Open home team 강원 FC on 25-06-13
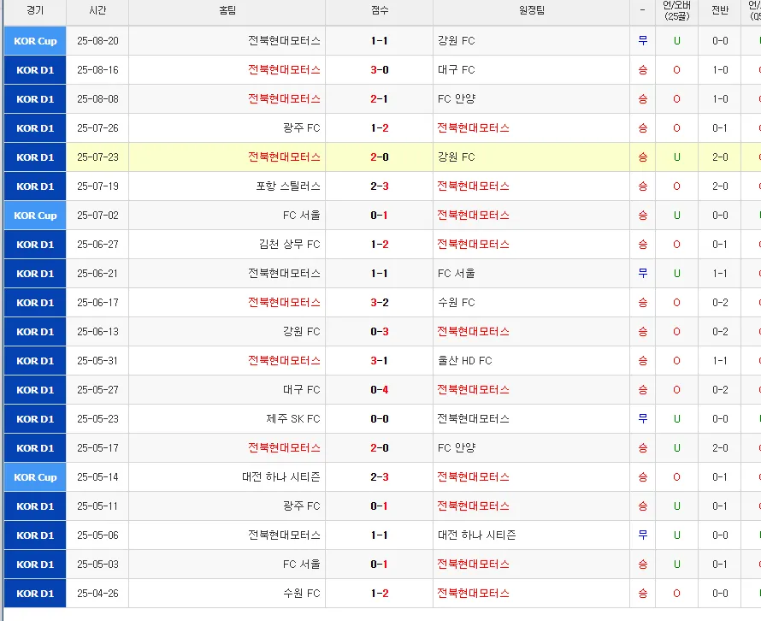 (301, 332)
